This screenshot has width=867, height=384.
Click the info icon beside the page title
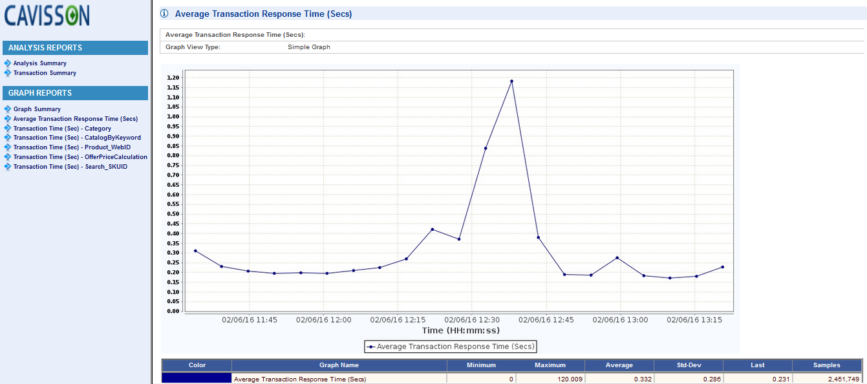(164, 14)
